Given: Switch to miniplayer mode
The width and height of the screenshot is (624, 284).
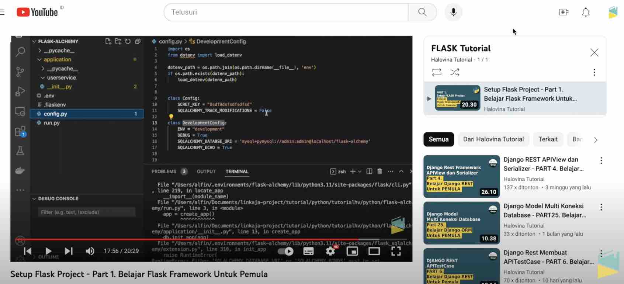Looking at the screenshot, I should (352, 251).
